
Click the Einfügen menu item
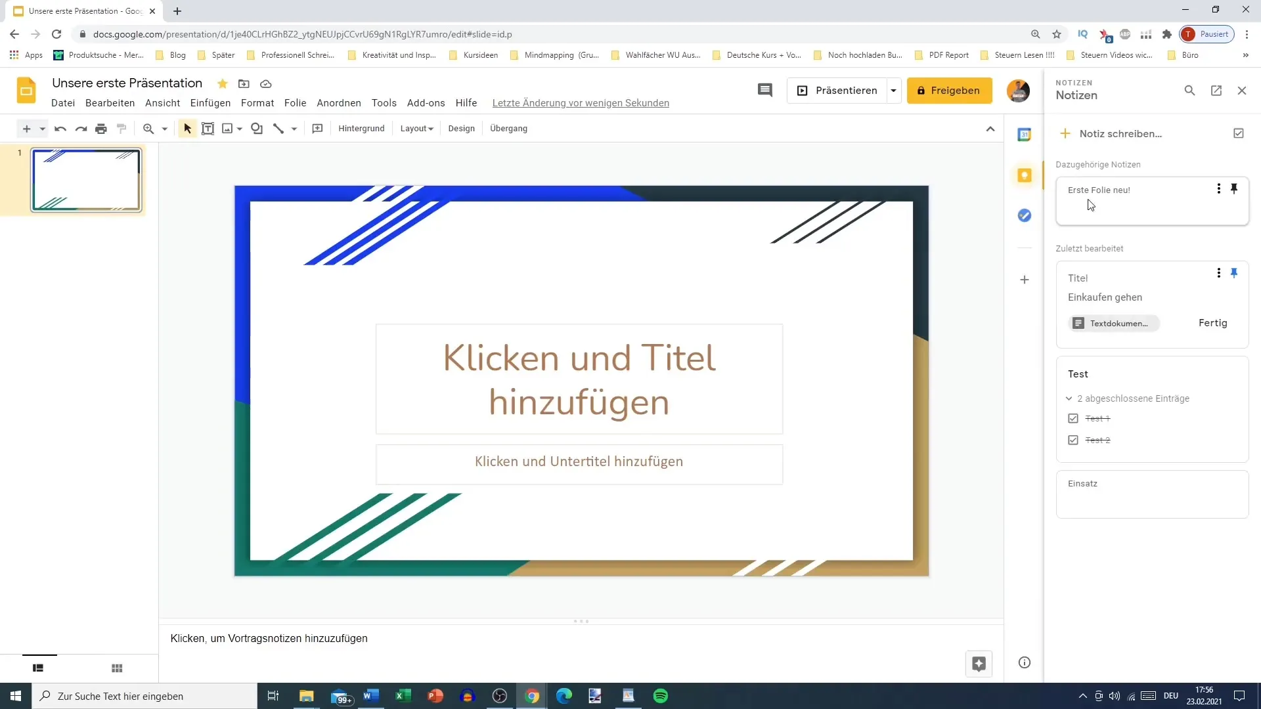(x=210, y=102)
